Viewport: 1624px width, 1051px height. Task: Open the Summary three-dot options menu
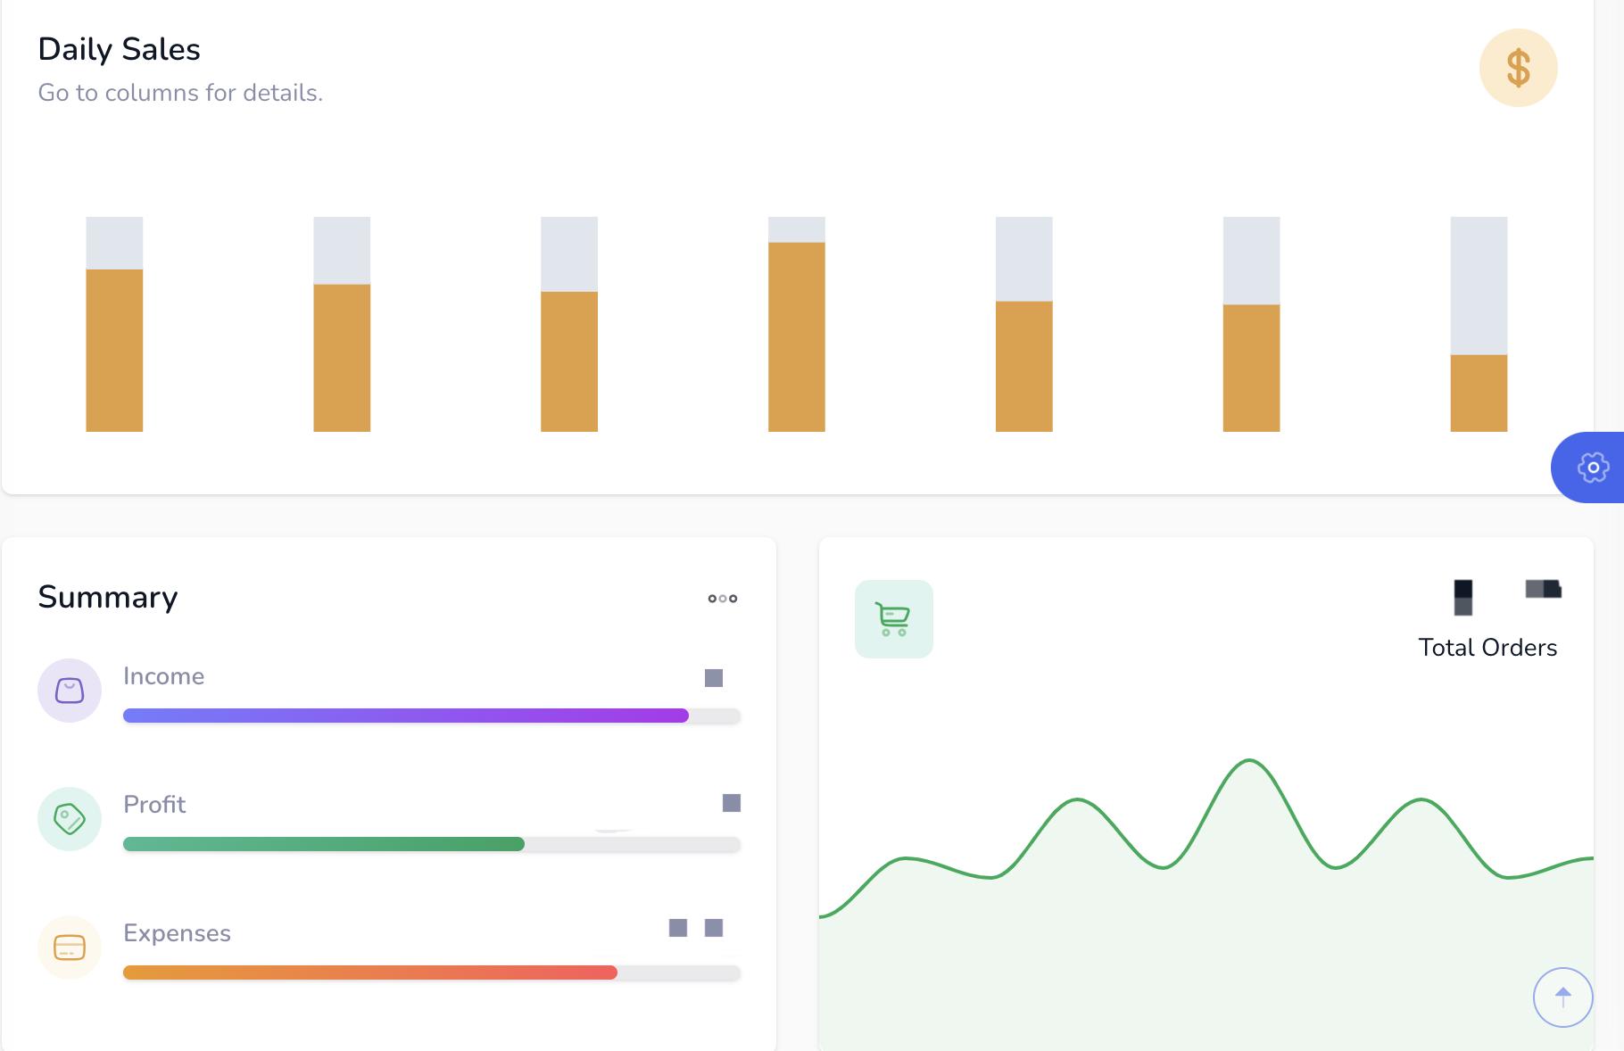click(722, 599)
